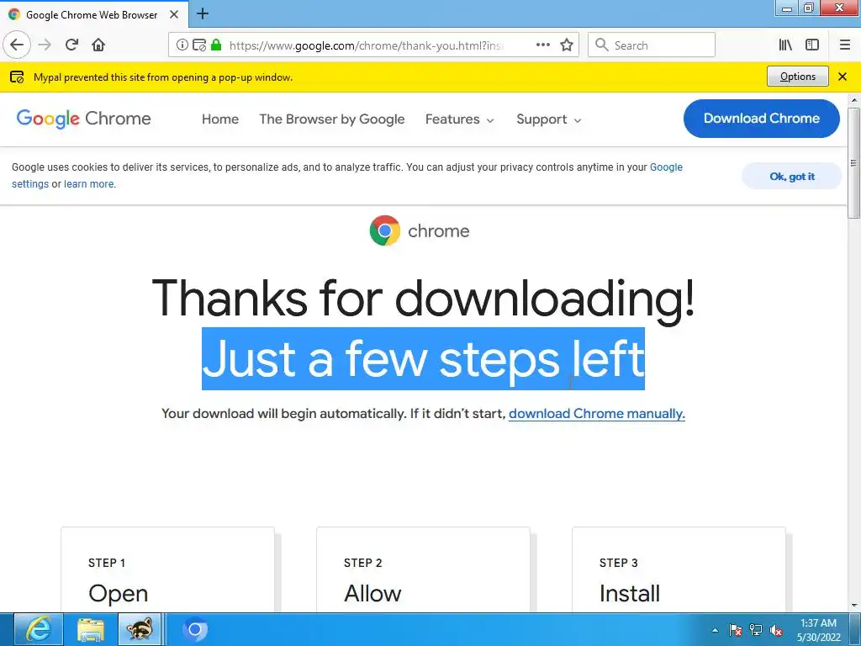Viewport: 861px width, 646px height.
Task: Close the Google Chrome Web Browser tab
Action: (x=174, y=14)
